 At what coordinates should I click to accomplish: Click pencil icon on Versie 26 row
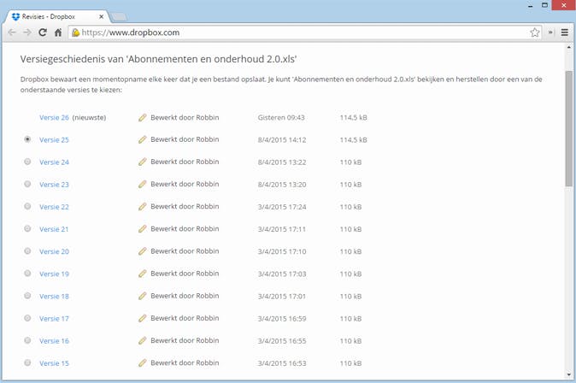click(143, 118)
